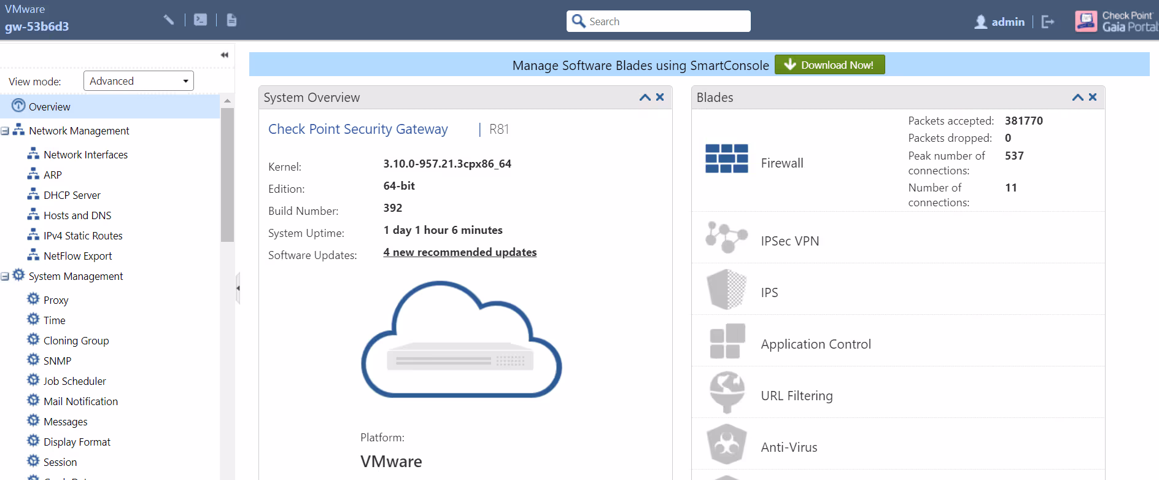Click the kernel version 3.10.0-957.21.3cpx86_64

click(447, 164)
